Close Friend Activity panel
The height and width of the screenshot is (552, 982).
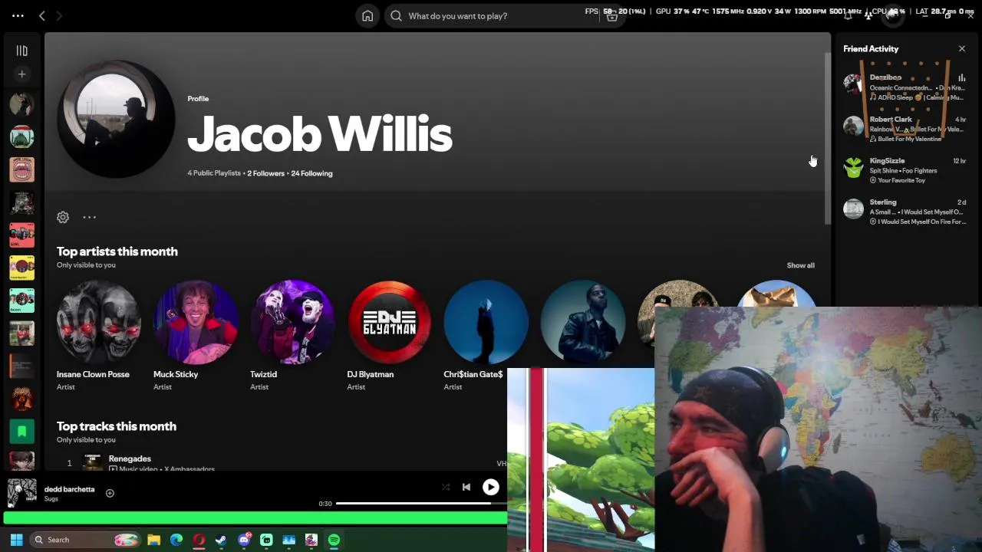click(x=962, y=49)
